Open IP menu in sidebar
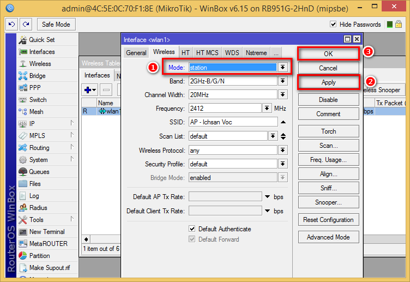 point(32,123)
